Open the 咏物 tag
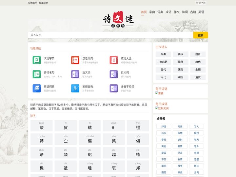 (x=180, y=133)
